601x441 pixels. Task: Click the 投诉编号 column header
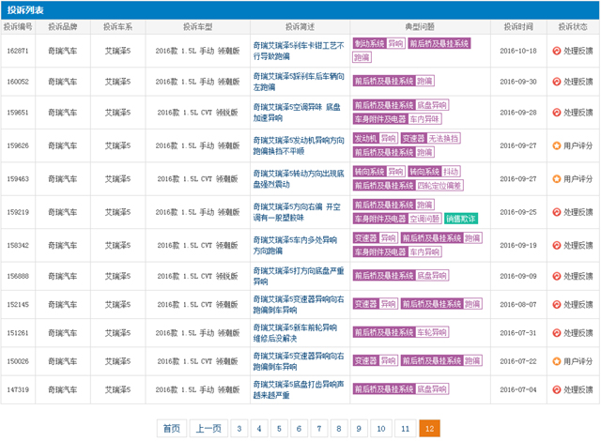18,27
